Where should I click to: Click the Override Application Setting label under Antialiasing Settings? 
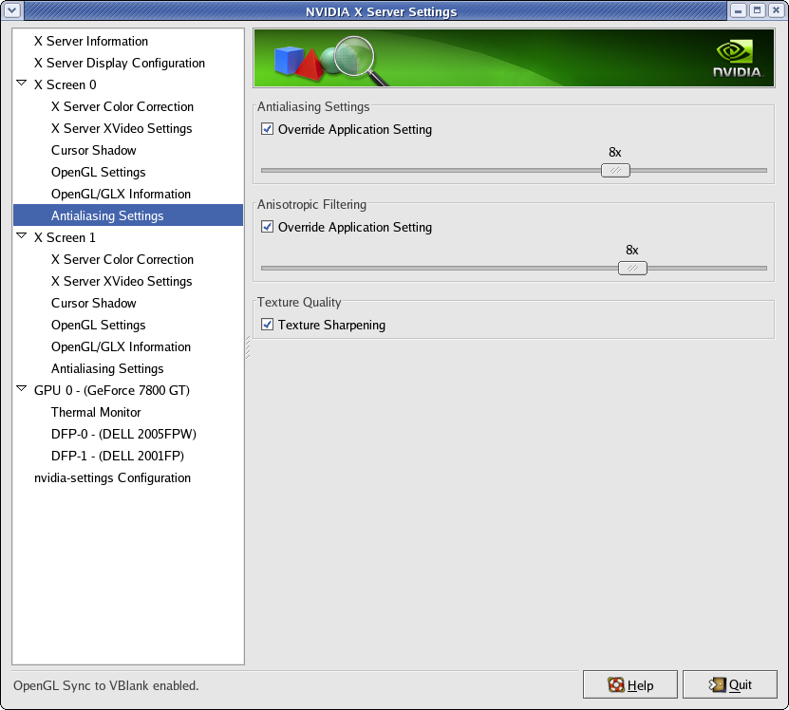355,129
